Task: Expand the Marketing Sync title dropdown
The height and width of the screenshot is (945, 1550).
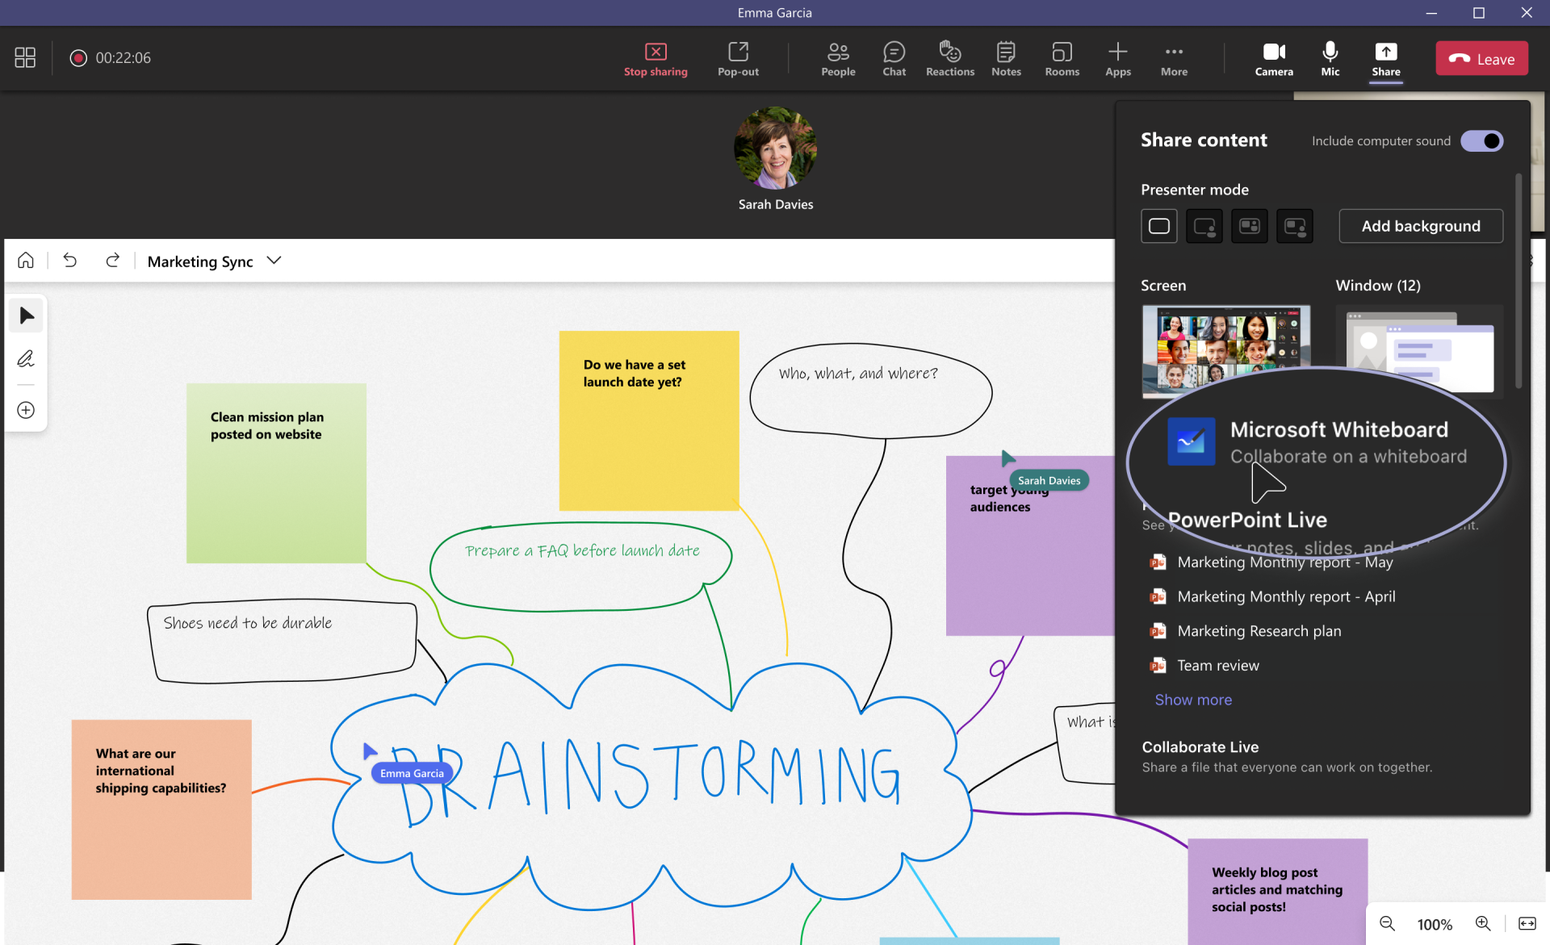Action: click(274, 261)
